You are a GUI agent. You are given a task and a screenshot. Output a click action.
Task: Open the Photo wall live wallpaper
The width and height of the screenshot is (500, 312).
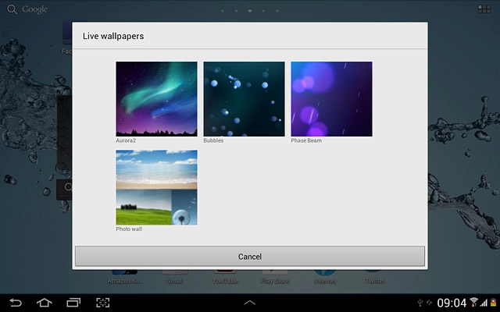pyautogui.click(x=156, y=187)
